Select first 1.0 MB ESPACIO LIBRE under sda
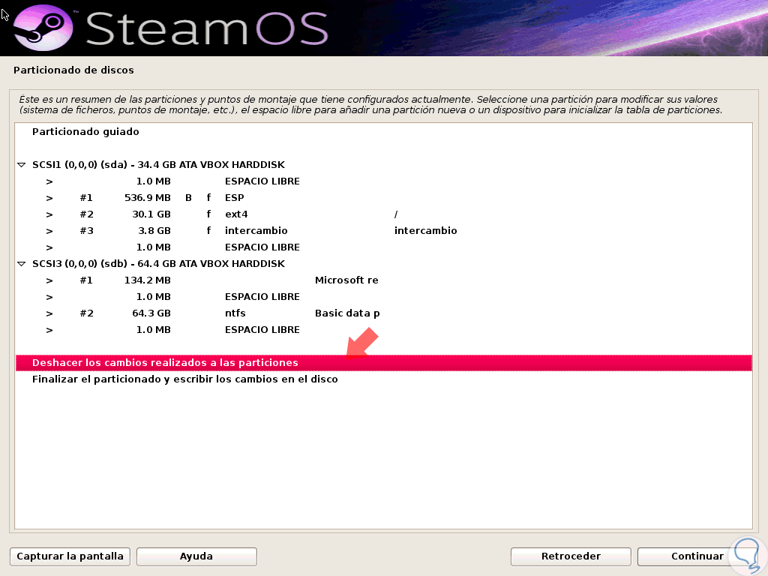This screenshot has width=768, height=576. point(383,181)
